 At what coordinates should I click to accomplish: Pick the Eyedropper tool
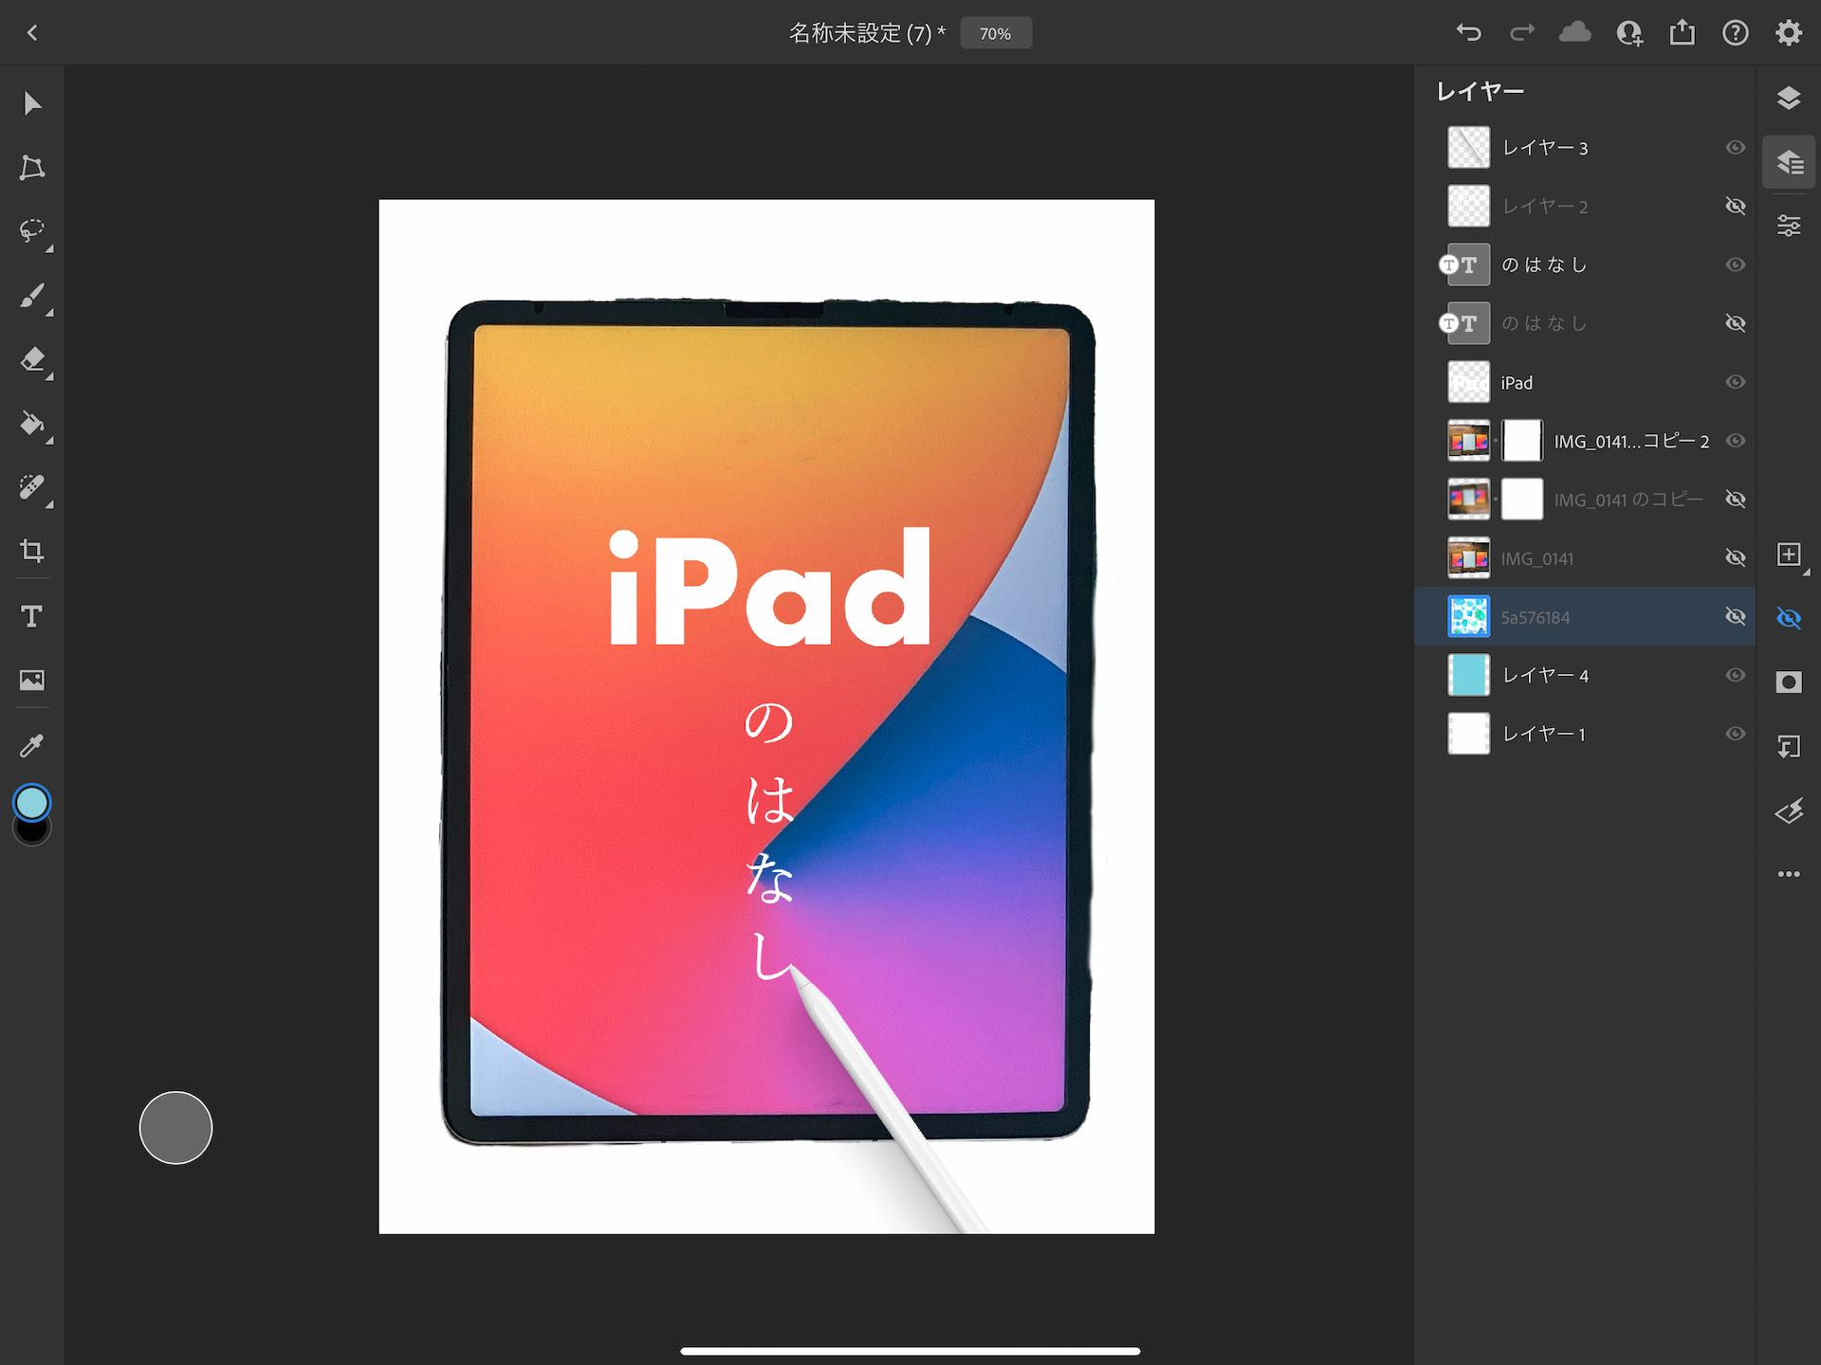[x=32, y=746]
